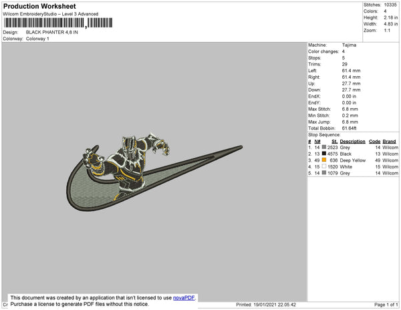
Task: Click the Deep Yellow color swatch
Action: coord(324,160)
